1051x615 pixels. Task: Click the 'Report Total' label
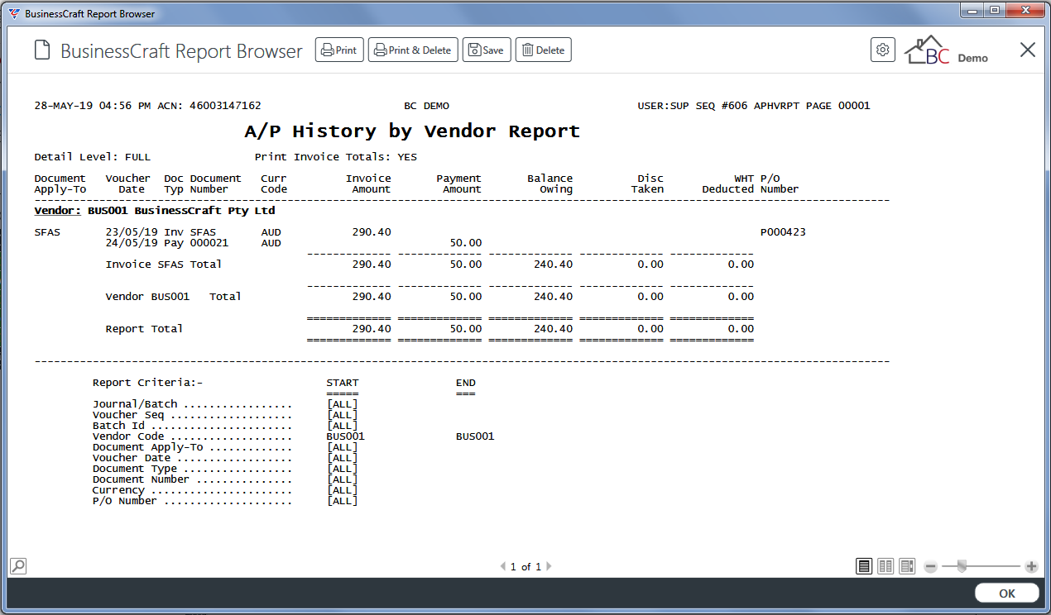144,329
